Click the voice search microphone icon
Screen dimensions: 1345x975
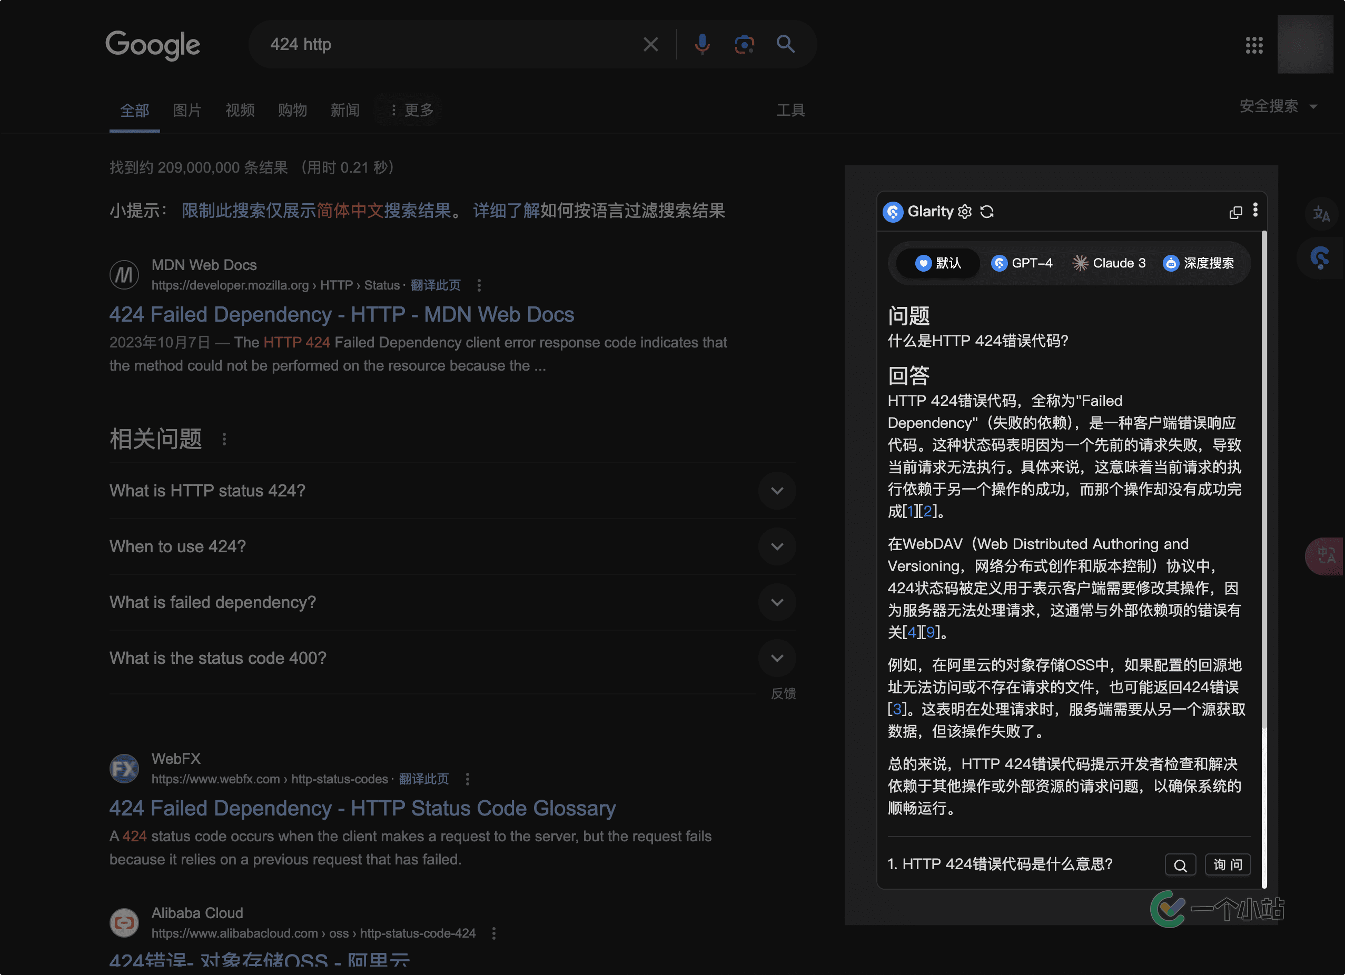(702, 44)
